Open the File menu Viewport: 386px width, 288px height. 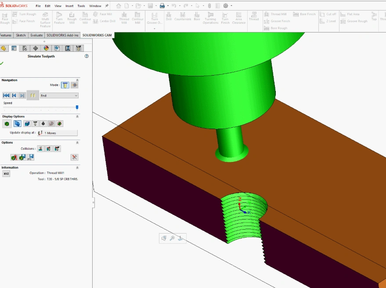click(38, 6)
